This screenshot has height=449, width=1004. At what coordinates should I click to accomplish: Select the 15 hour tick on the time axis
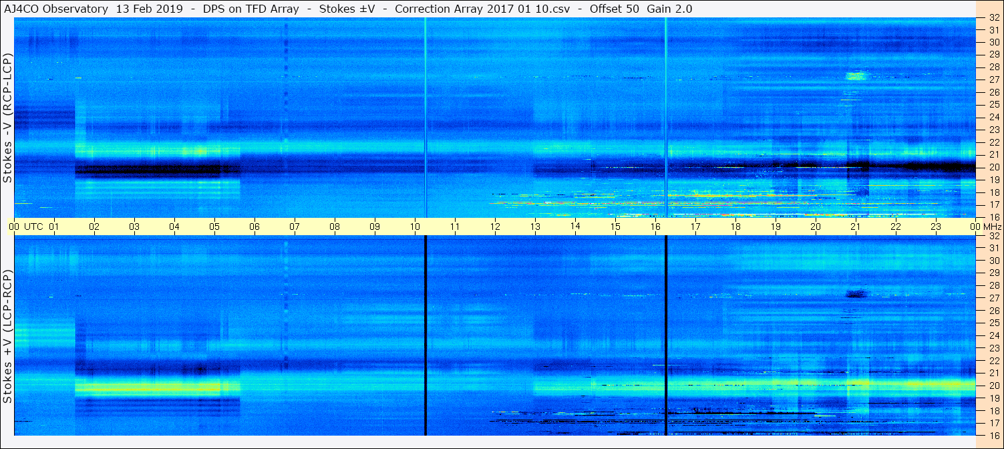coord(615,227)
